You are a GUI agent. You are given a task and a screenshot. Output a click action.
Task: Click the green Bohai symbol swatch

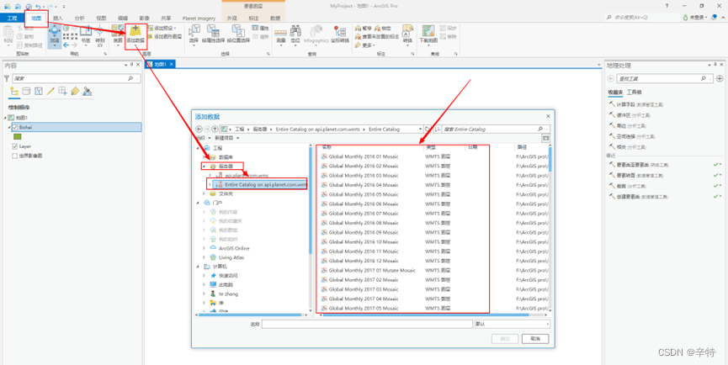pos(17,137)
